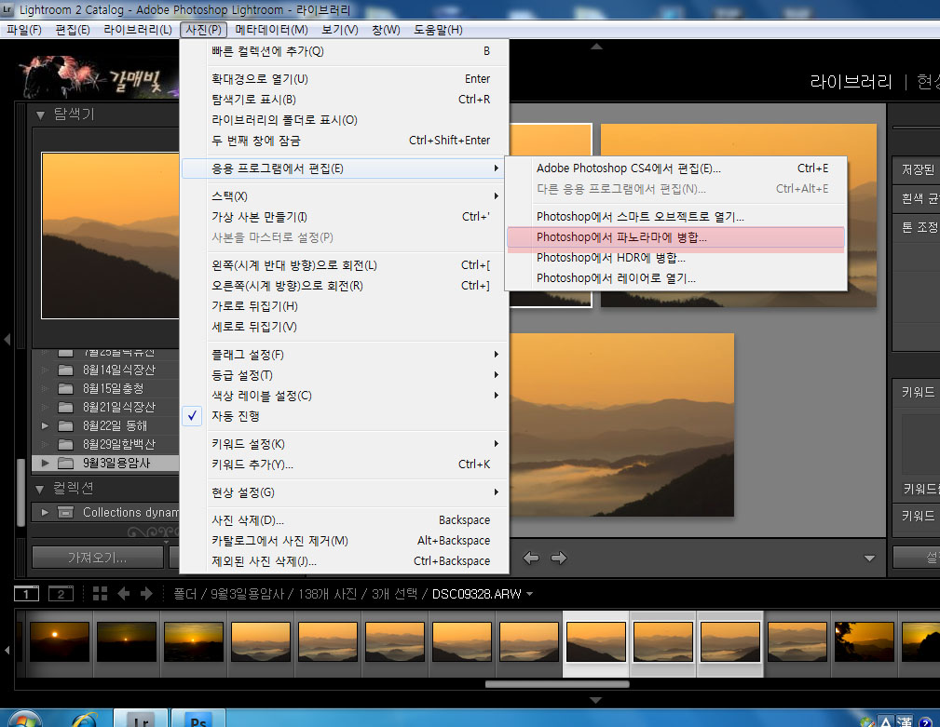Click the main window display button labeled 1
Image resolution: width=940 pixels, height=727 pixels.
point(26,594)
